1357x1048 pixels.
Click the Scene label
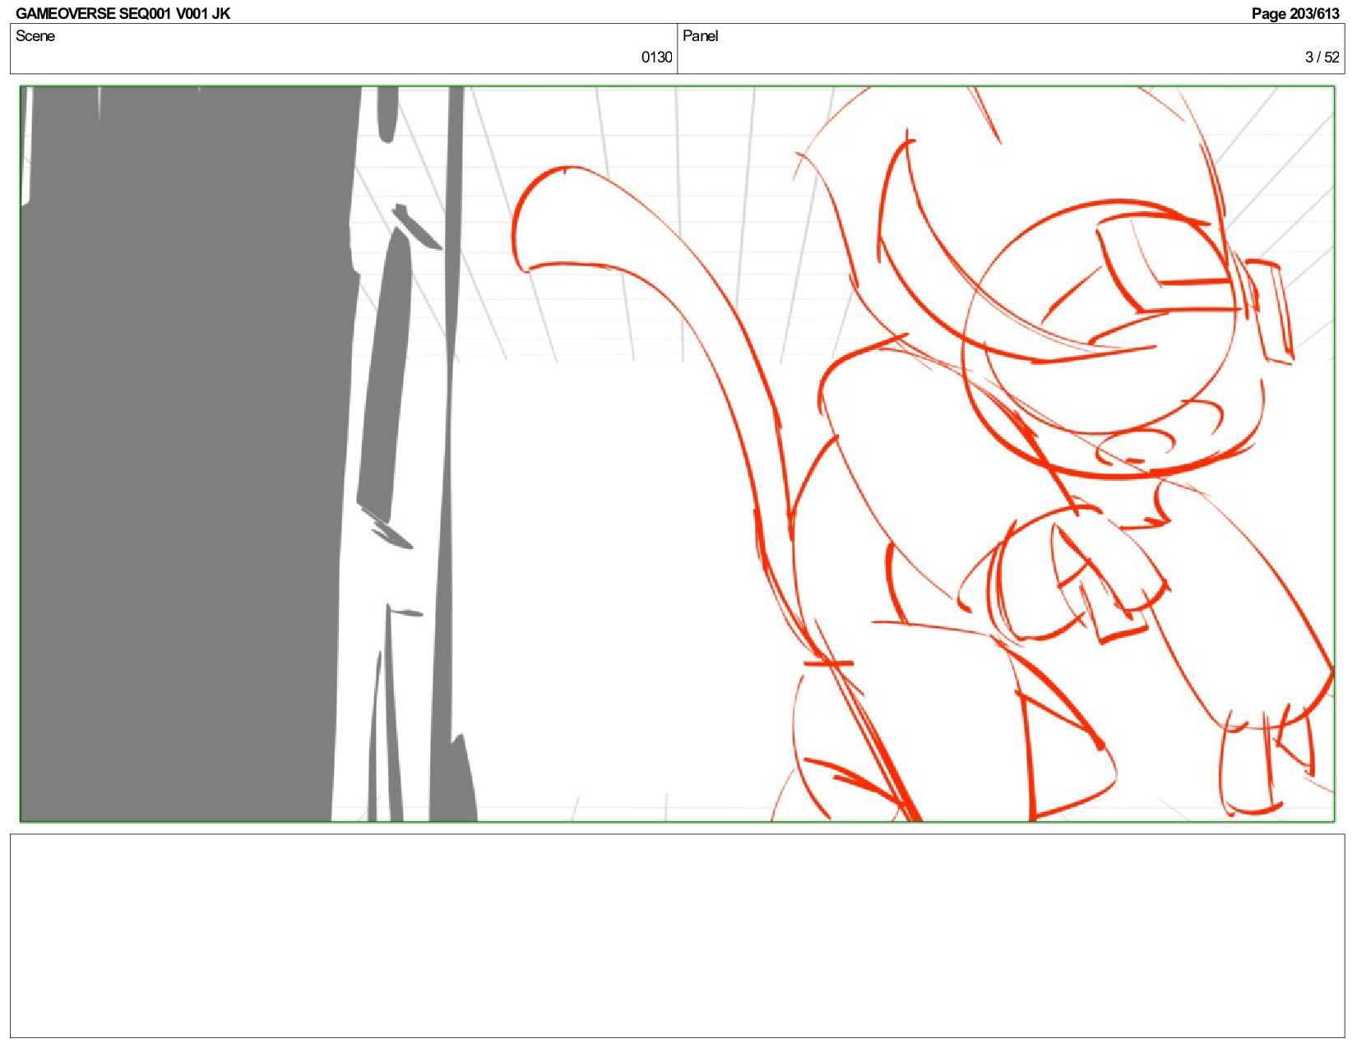[x=35, y=36]
